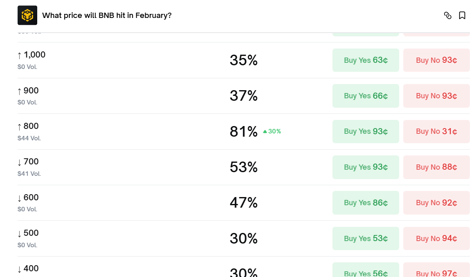The image size is (474, 277).
Task: Buy No at 31¢ for the 800 outcome
Action: coord(436,131)
